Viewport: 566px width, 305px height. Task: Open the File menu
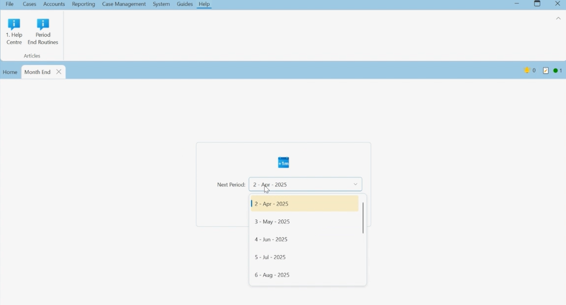coord(10,4)
